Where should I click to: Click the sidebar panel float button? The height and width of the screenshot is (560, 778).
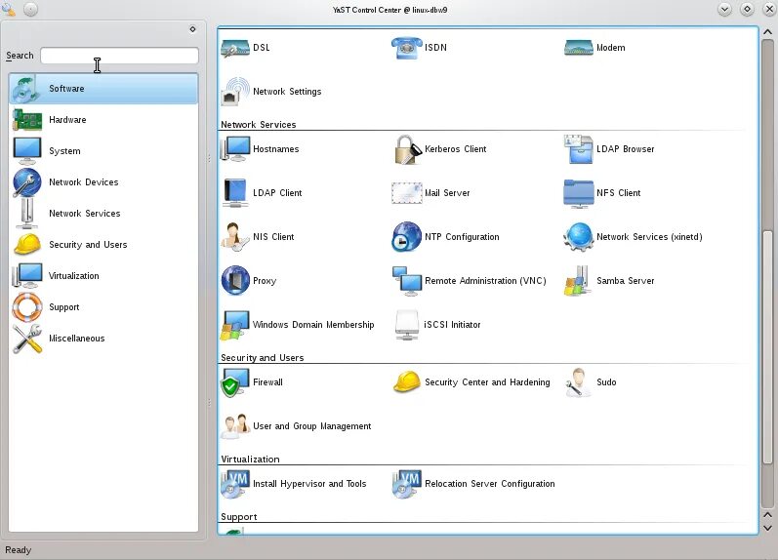click(192, 29)
